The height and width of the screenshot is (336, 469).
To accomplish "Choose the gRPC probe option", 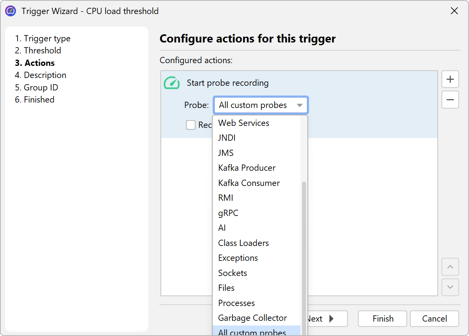I will (x=228, y=213).
